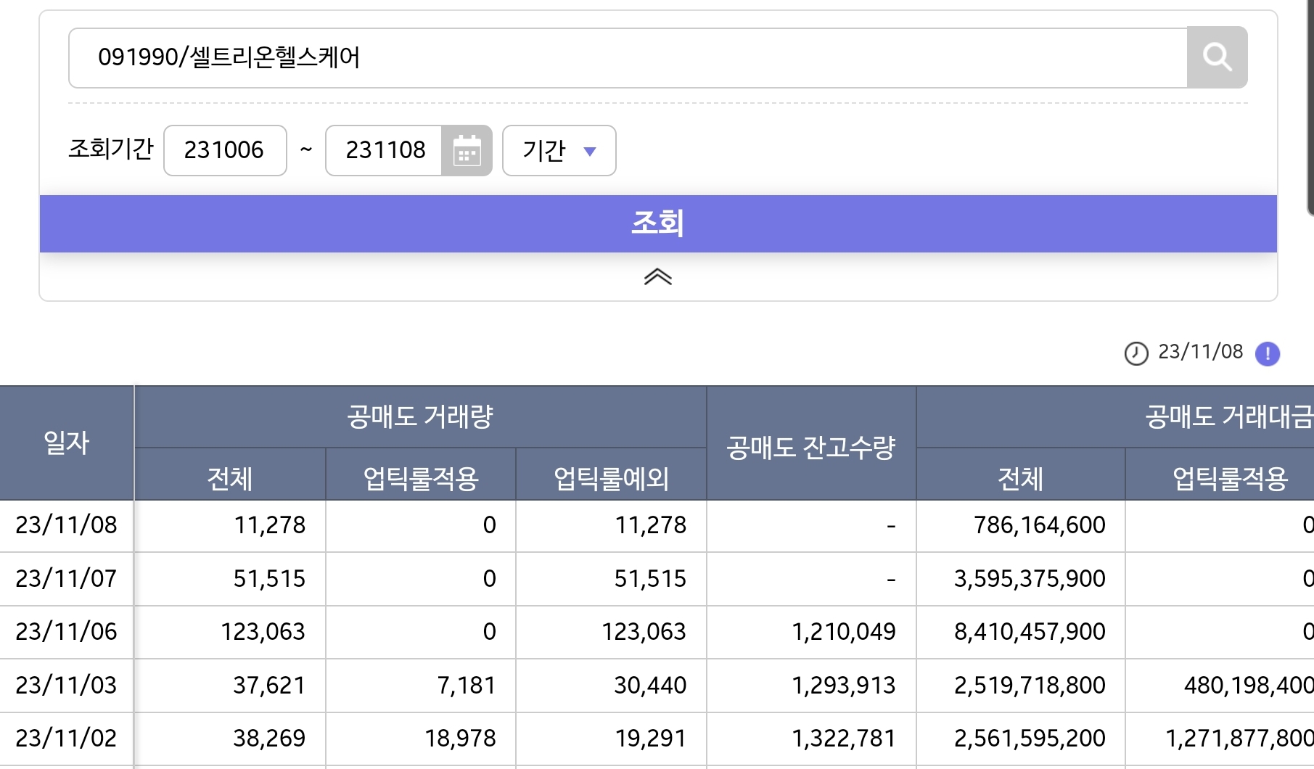Viewport: 1314px width, 769px height.
Task: Click trade amount 2,561,595,200
Action: (x=1030, y=739)
